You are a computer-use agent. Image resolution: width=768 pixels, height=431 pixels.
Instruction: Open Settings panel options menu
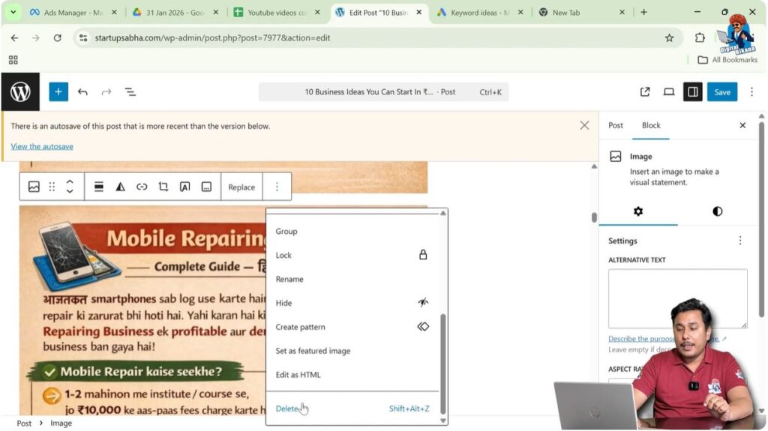(740, 241)
